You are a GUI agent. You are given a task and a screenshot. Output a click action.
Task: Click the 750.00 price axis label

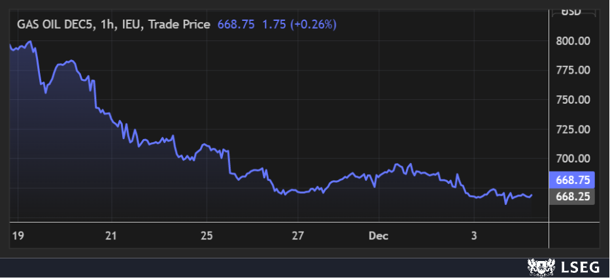pyautogui.click(x=573, y=100)
